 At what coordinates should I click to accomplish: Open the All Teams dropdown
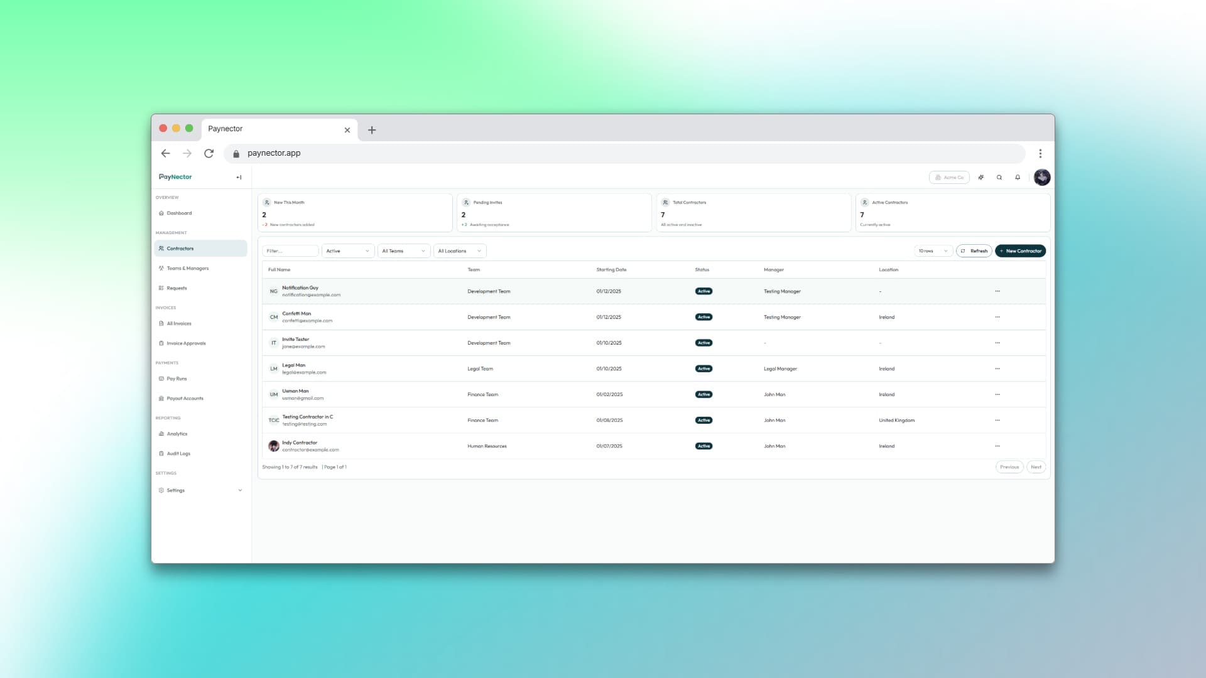[403, 251]
